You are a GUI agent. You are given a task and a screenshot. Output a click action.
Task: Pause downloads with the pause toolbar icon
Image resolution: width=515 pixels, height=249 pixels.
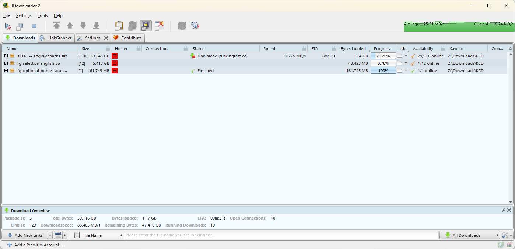coord(20,26)
